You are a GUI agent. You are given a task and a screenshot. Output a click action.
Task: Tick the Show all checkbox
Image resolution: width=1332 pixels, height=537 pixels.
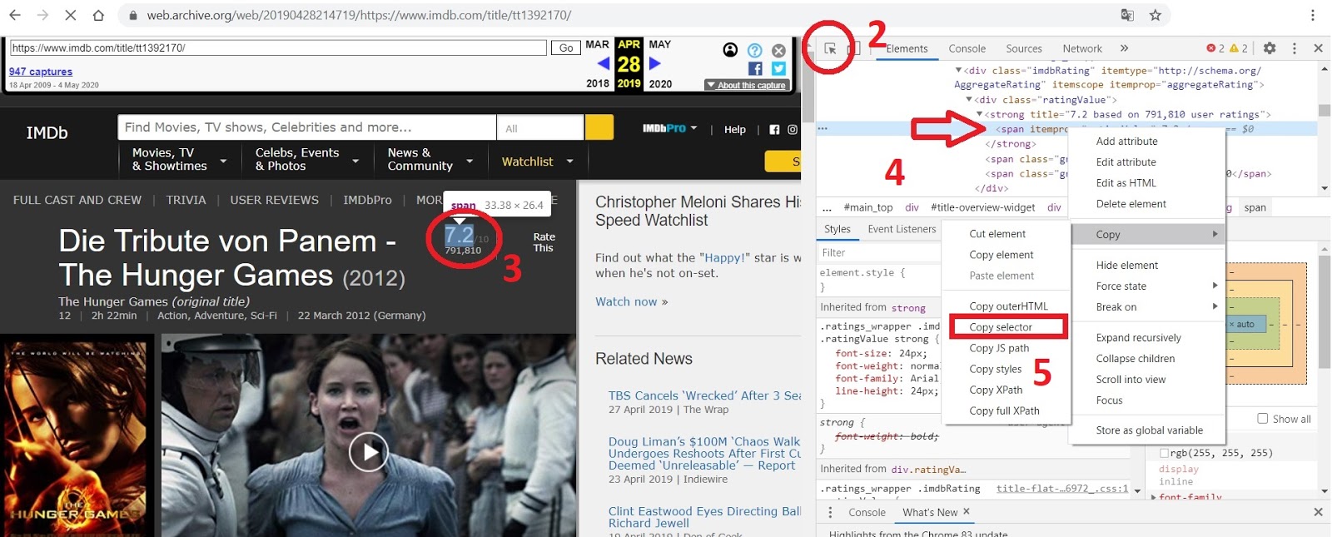point(1263,419)
